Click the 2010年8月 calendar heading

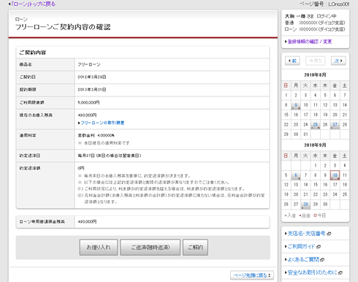coord(315,75)
